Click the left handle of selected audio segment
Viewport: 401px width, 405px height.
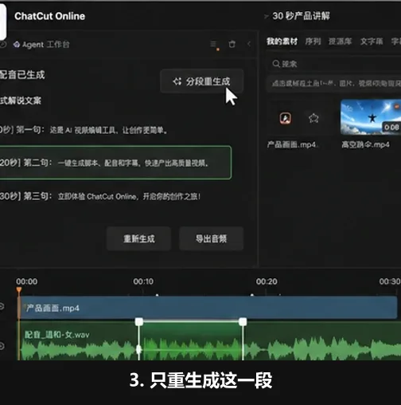tap(139, 321)
